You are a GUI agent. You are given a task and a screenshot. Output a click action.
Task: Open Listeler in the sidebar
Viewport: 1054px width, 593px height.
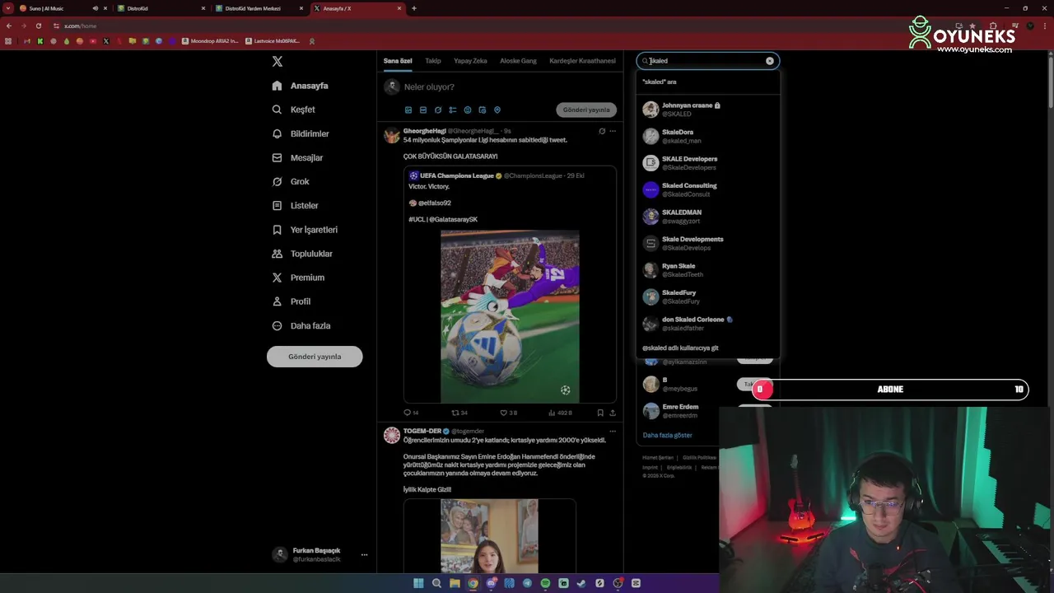295,205
